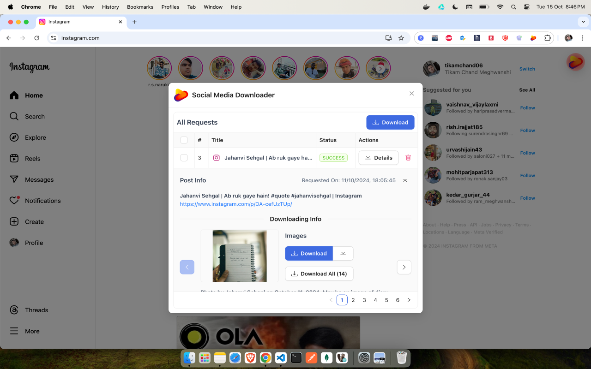Click the Download All (14) button
Image resolution: width=591 pixels, height=369 pixels.
pyautogui.click(x=319, y=274)
